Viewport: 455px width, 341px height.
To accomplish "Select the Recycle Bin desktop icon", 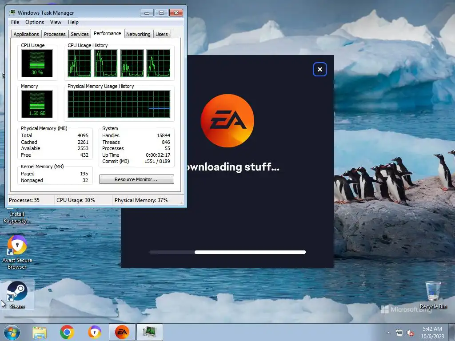I will pos(433,295).
